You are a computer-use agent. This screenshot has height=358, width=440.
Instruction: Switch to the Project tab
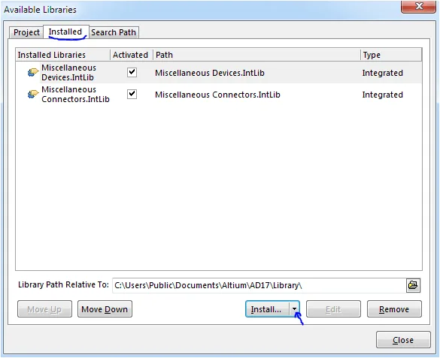pos(26,32)
